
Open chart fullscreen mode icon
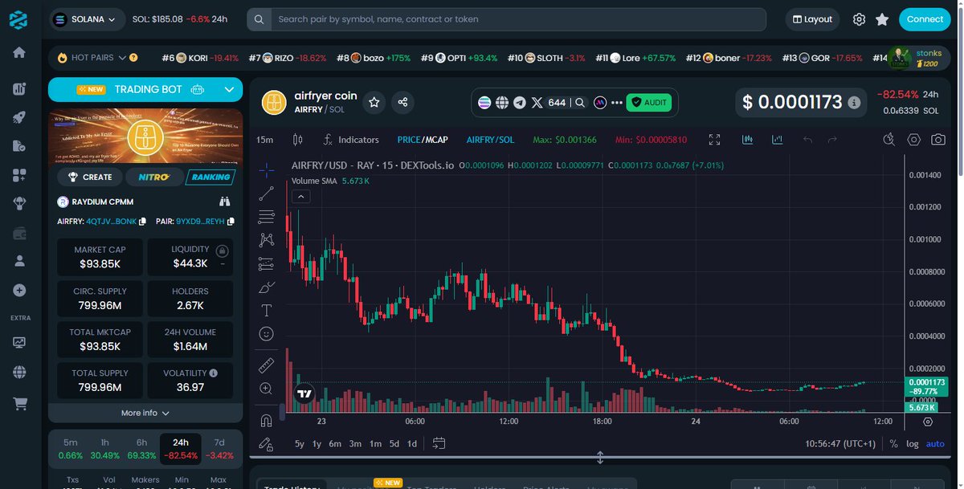click(715, 140)
